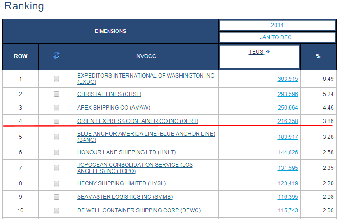Click the 6.49 percentage value

tap(328, 79)
